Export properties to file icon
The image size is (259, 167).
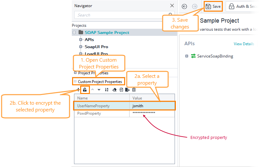127,89
